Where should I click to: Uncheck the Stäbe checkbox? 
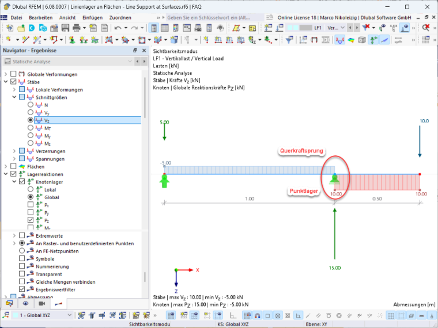pos(13,82)
